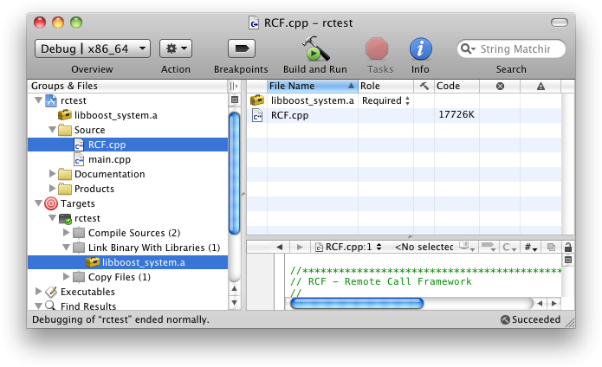Screen dimensions: 602x367
Task: Open the class hierarchy C popup
Action: tap(510, 248)
